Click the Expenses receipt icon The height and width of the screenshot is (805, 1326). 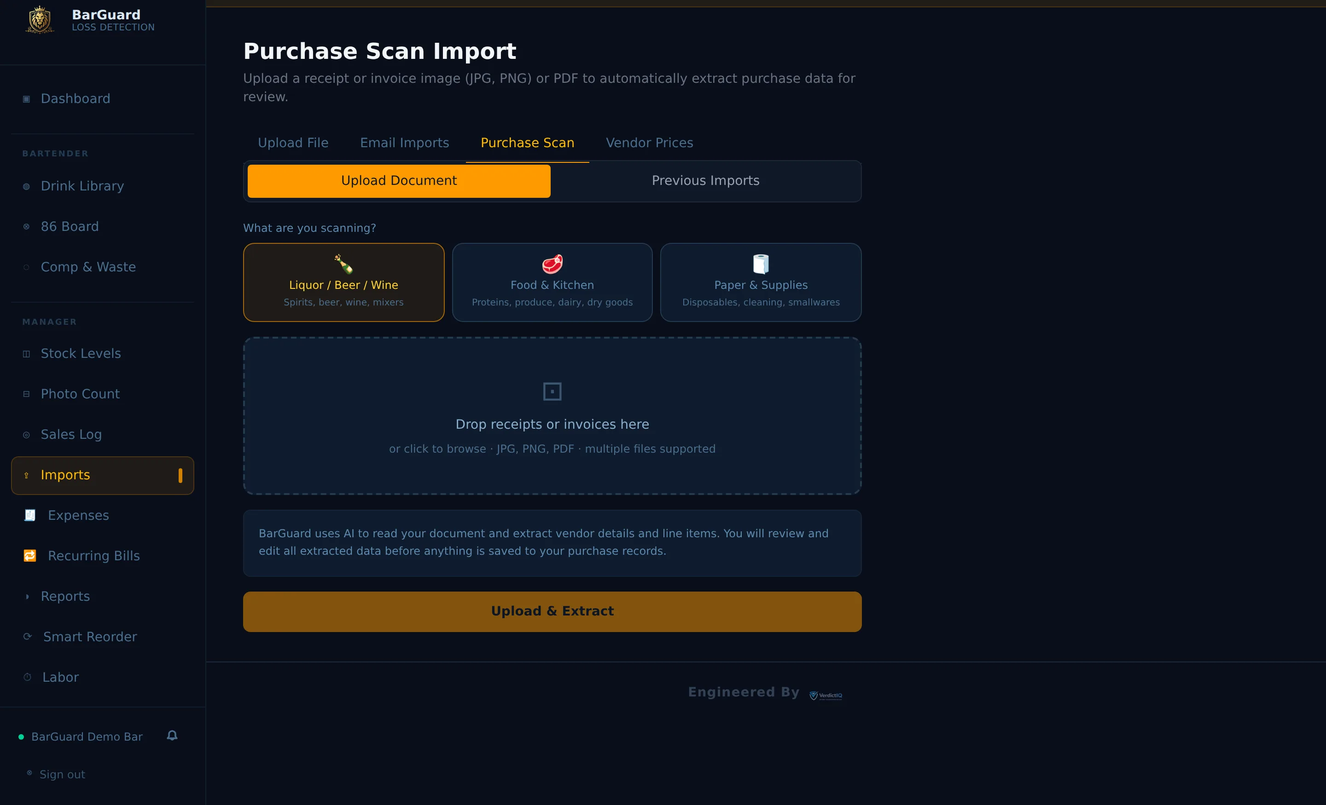coord(29,515)
